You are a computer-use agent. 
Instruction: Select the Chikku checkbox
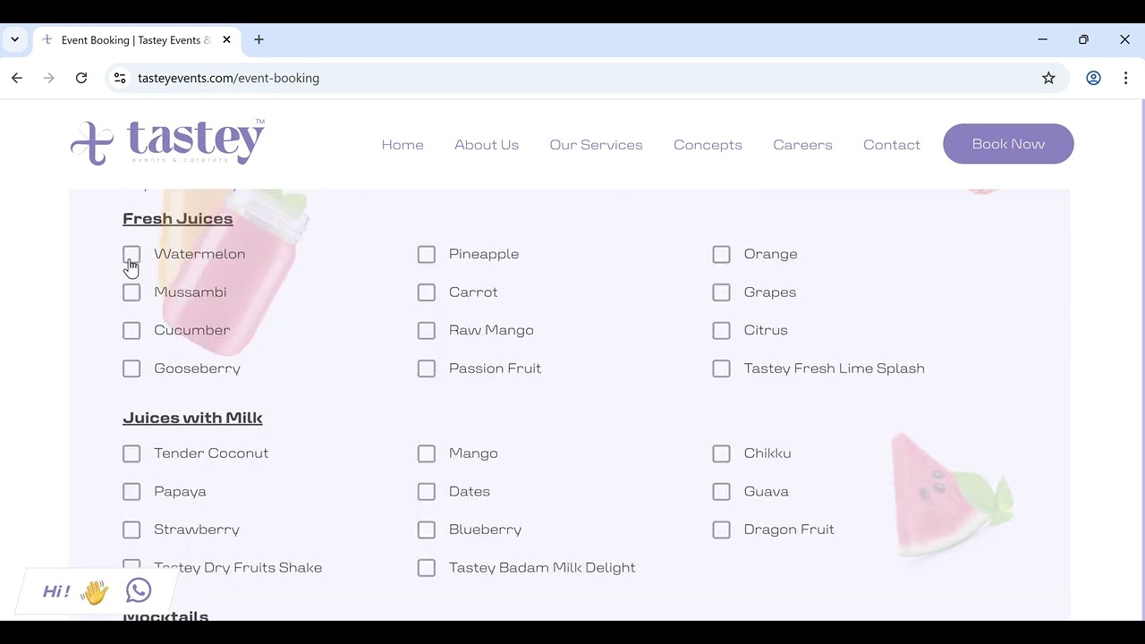point(722,453)
